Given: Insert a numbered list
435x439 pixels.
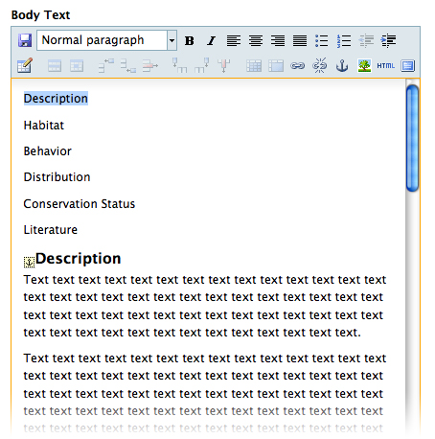Looking at the screenshot, I should point(344,41).
